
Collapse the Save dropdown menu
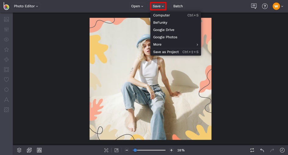[158, 6]
